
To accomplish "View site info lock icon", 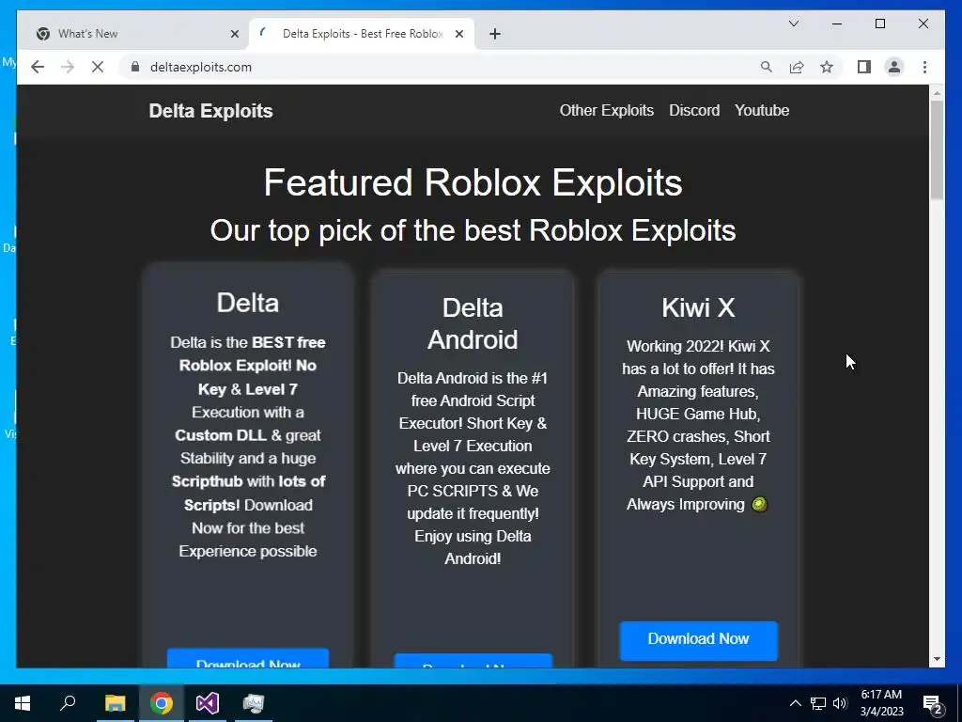I will coord(135,67).
